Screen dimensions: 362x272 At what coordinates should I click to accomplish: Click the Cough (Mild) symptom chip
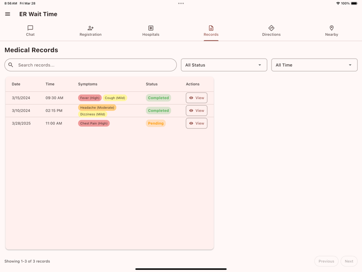point(115,98)
